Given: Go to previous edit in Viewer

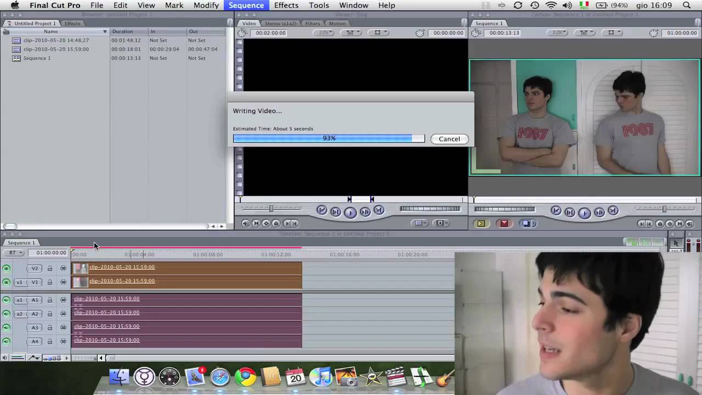Looking at the screenshot, I should [321, 211].
